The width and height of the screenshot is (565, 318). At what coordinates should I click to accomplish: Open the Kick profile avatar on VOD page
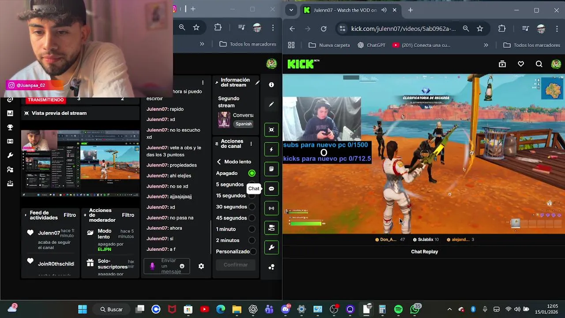pos(556,64)
